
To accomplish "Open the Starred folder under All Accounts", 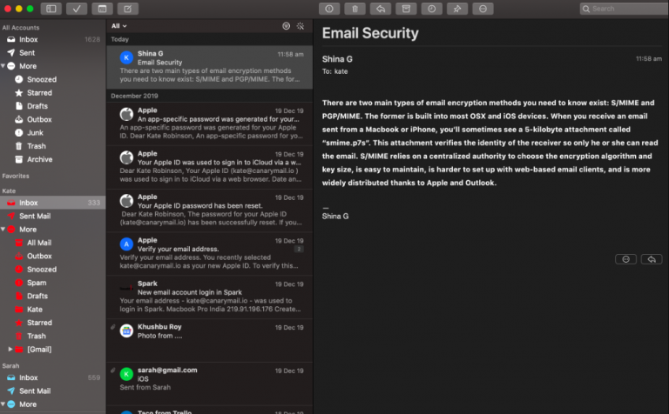I will tap(38, 92).
